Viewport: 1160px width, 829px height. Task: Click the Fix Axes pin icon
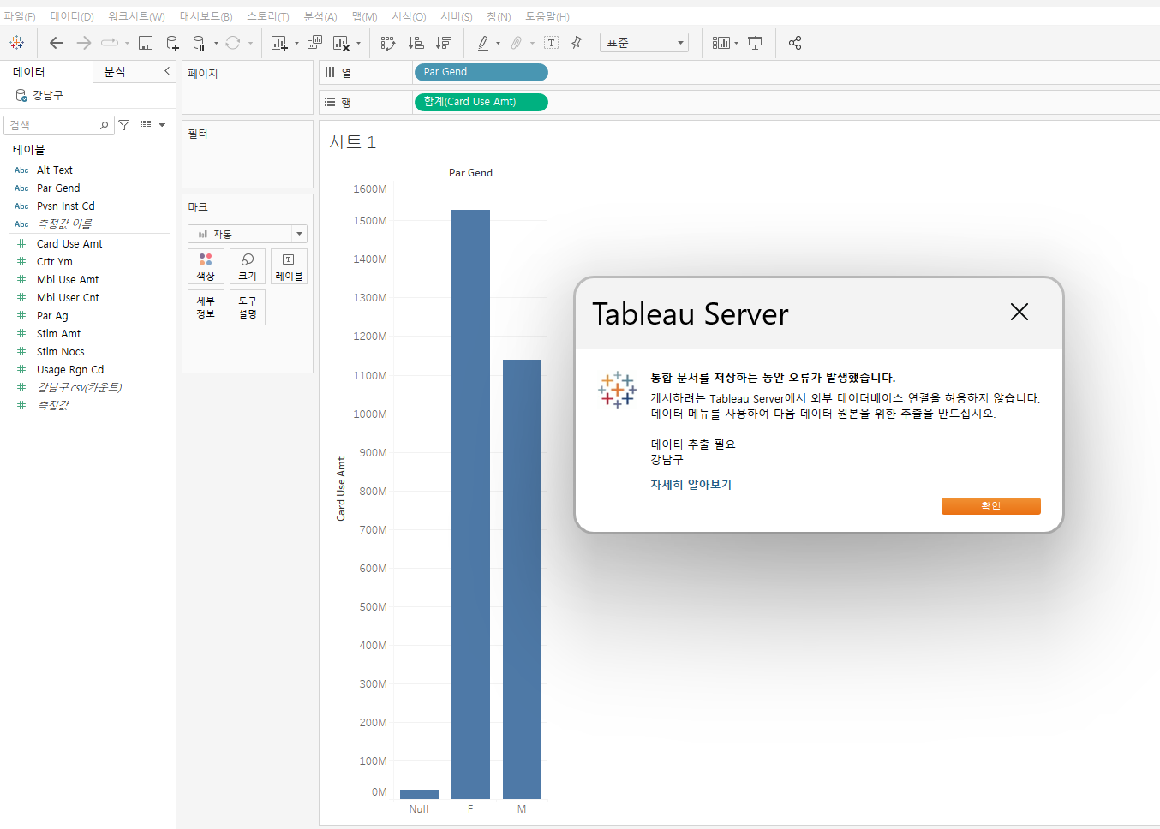577,43
